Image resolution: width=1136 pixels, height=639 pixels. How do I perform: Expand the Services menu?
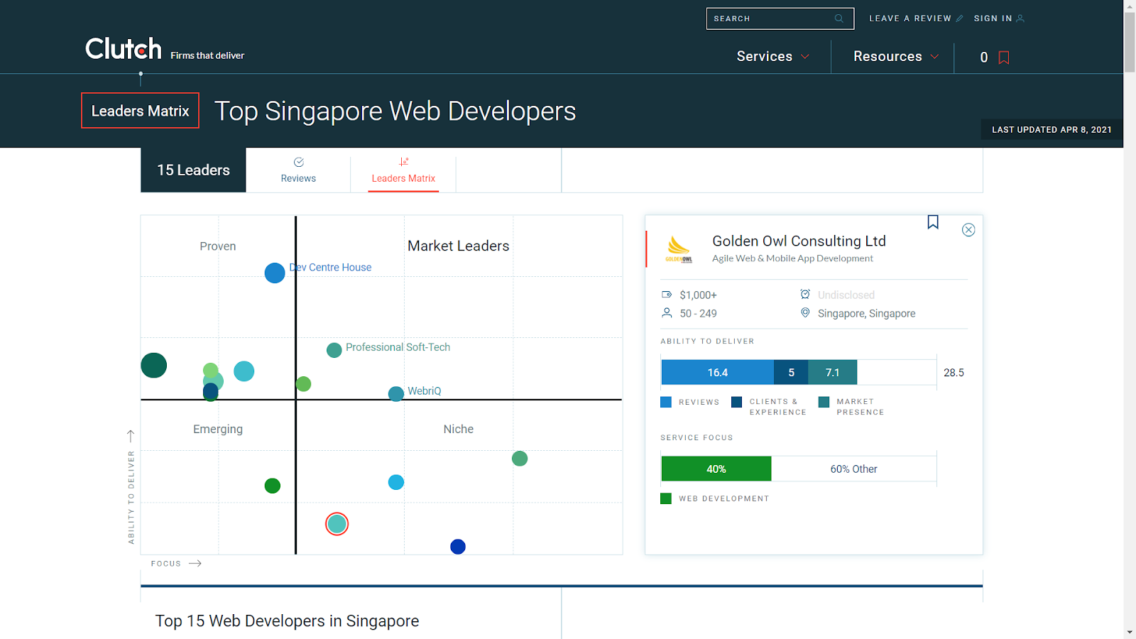tap(772, 57)
